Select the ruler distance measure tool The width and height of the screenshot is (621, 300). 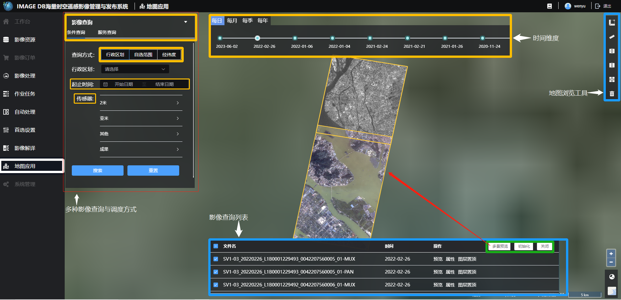pyautogui.click(x=612, y=37)
